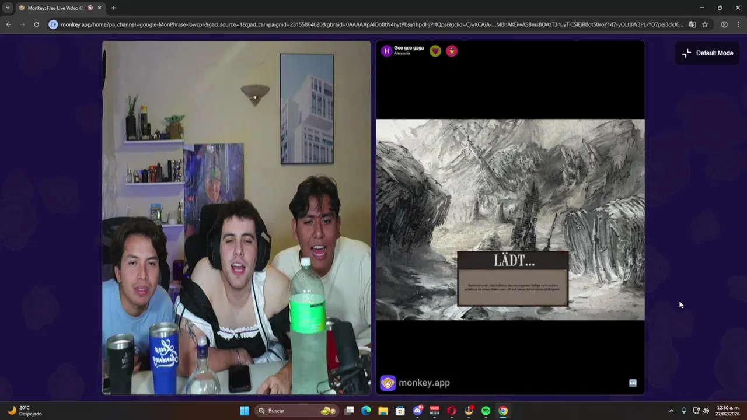
Task: Select the local webcam video panel
Action: [x=236, y=218]
